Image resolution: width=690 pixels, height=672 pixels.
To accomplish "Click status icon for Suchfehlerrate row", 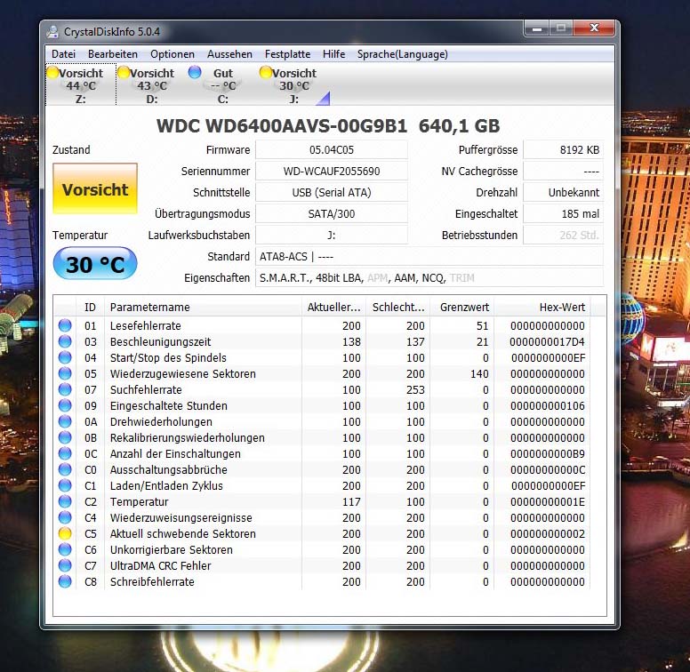I will (x=65, y=389).
